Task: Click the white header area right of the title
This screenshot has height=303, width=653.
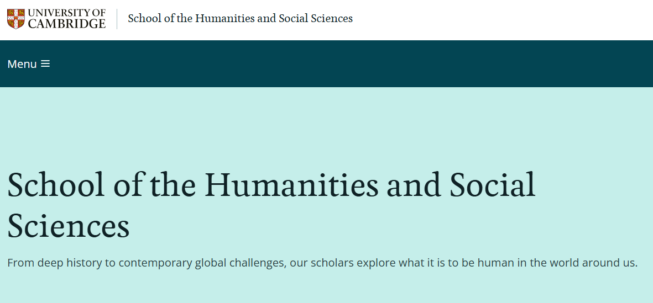Action: (498, 20)
